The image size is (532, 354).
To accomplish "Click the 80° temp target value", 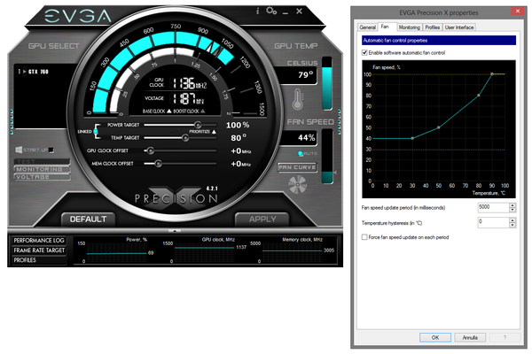I will tap(239, 138).
